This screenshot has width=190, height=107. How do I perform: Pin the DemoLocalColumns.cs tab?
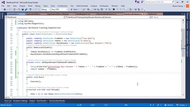coord(144,14)
